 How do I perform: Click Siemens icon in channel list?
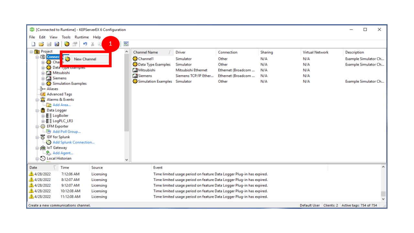click(x=135, y=76)
